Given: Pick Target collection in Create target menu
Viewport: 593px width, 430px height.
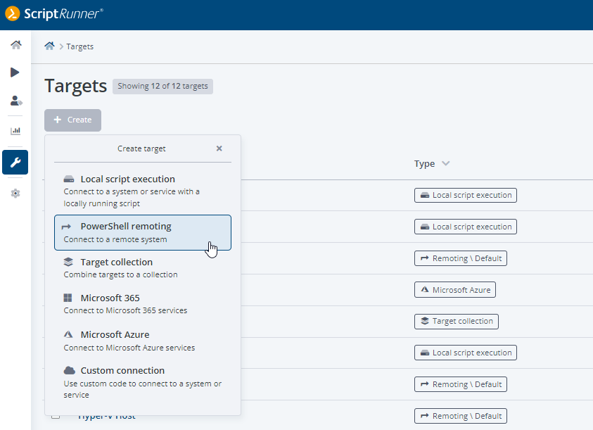Looking at the screenshot, I should click(x=143, y=268).
